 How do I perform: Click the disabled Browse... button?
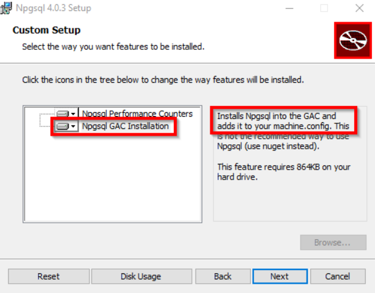333,242
